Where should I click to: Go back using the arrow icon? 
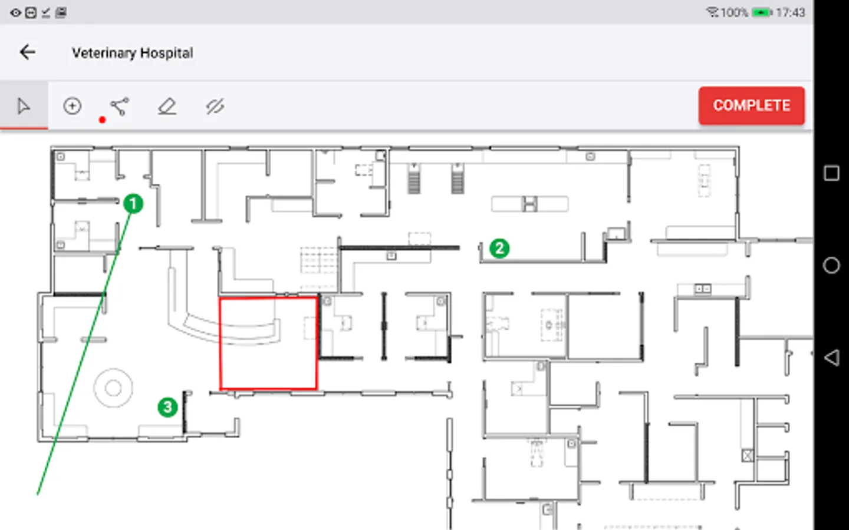tap(27, 52)
